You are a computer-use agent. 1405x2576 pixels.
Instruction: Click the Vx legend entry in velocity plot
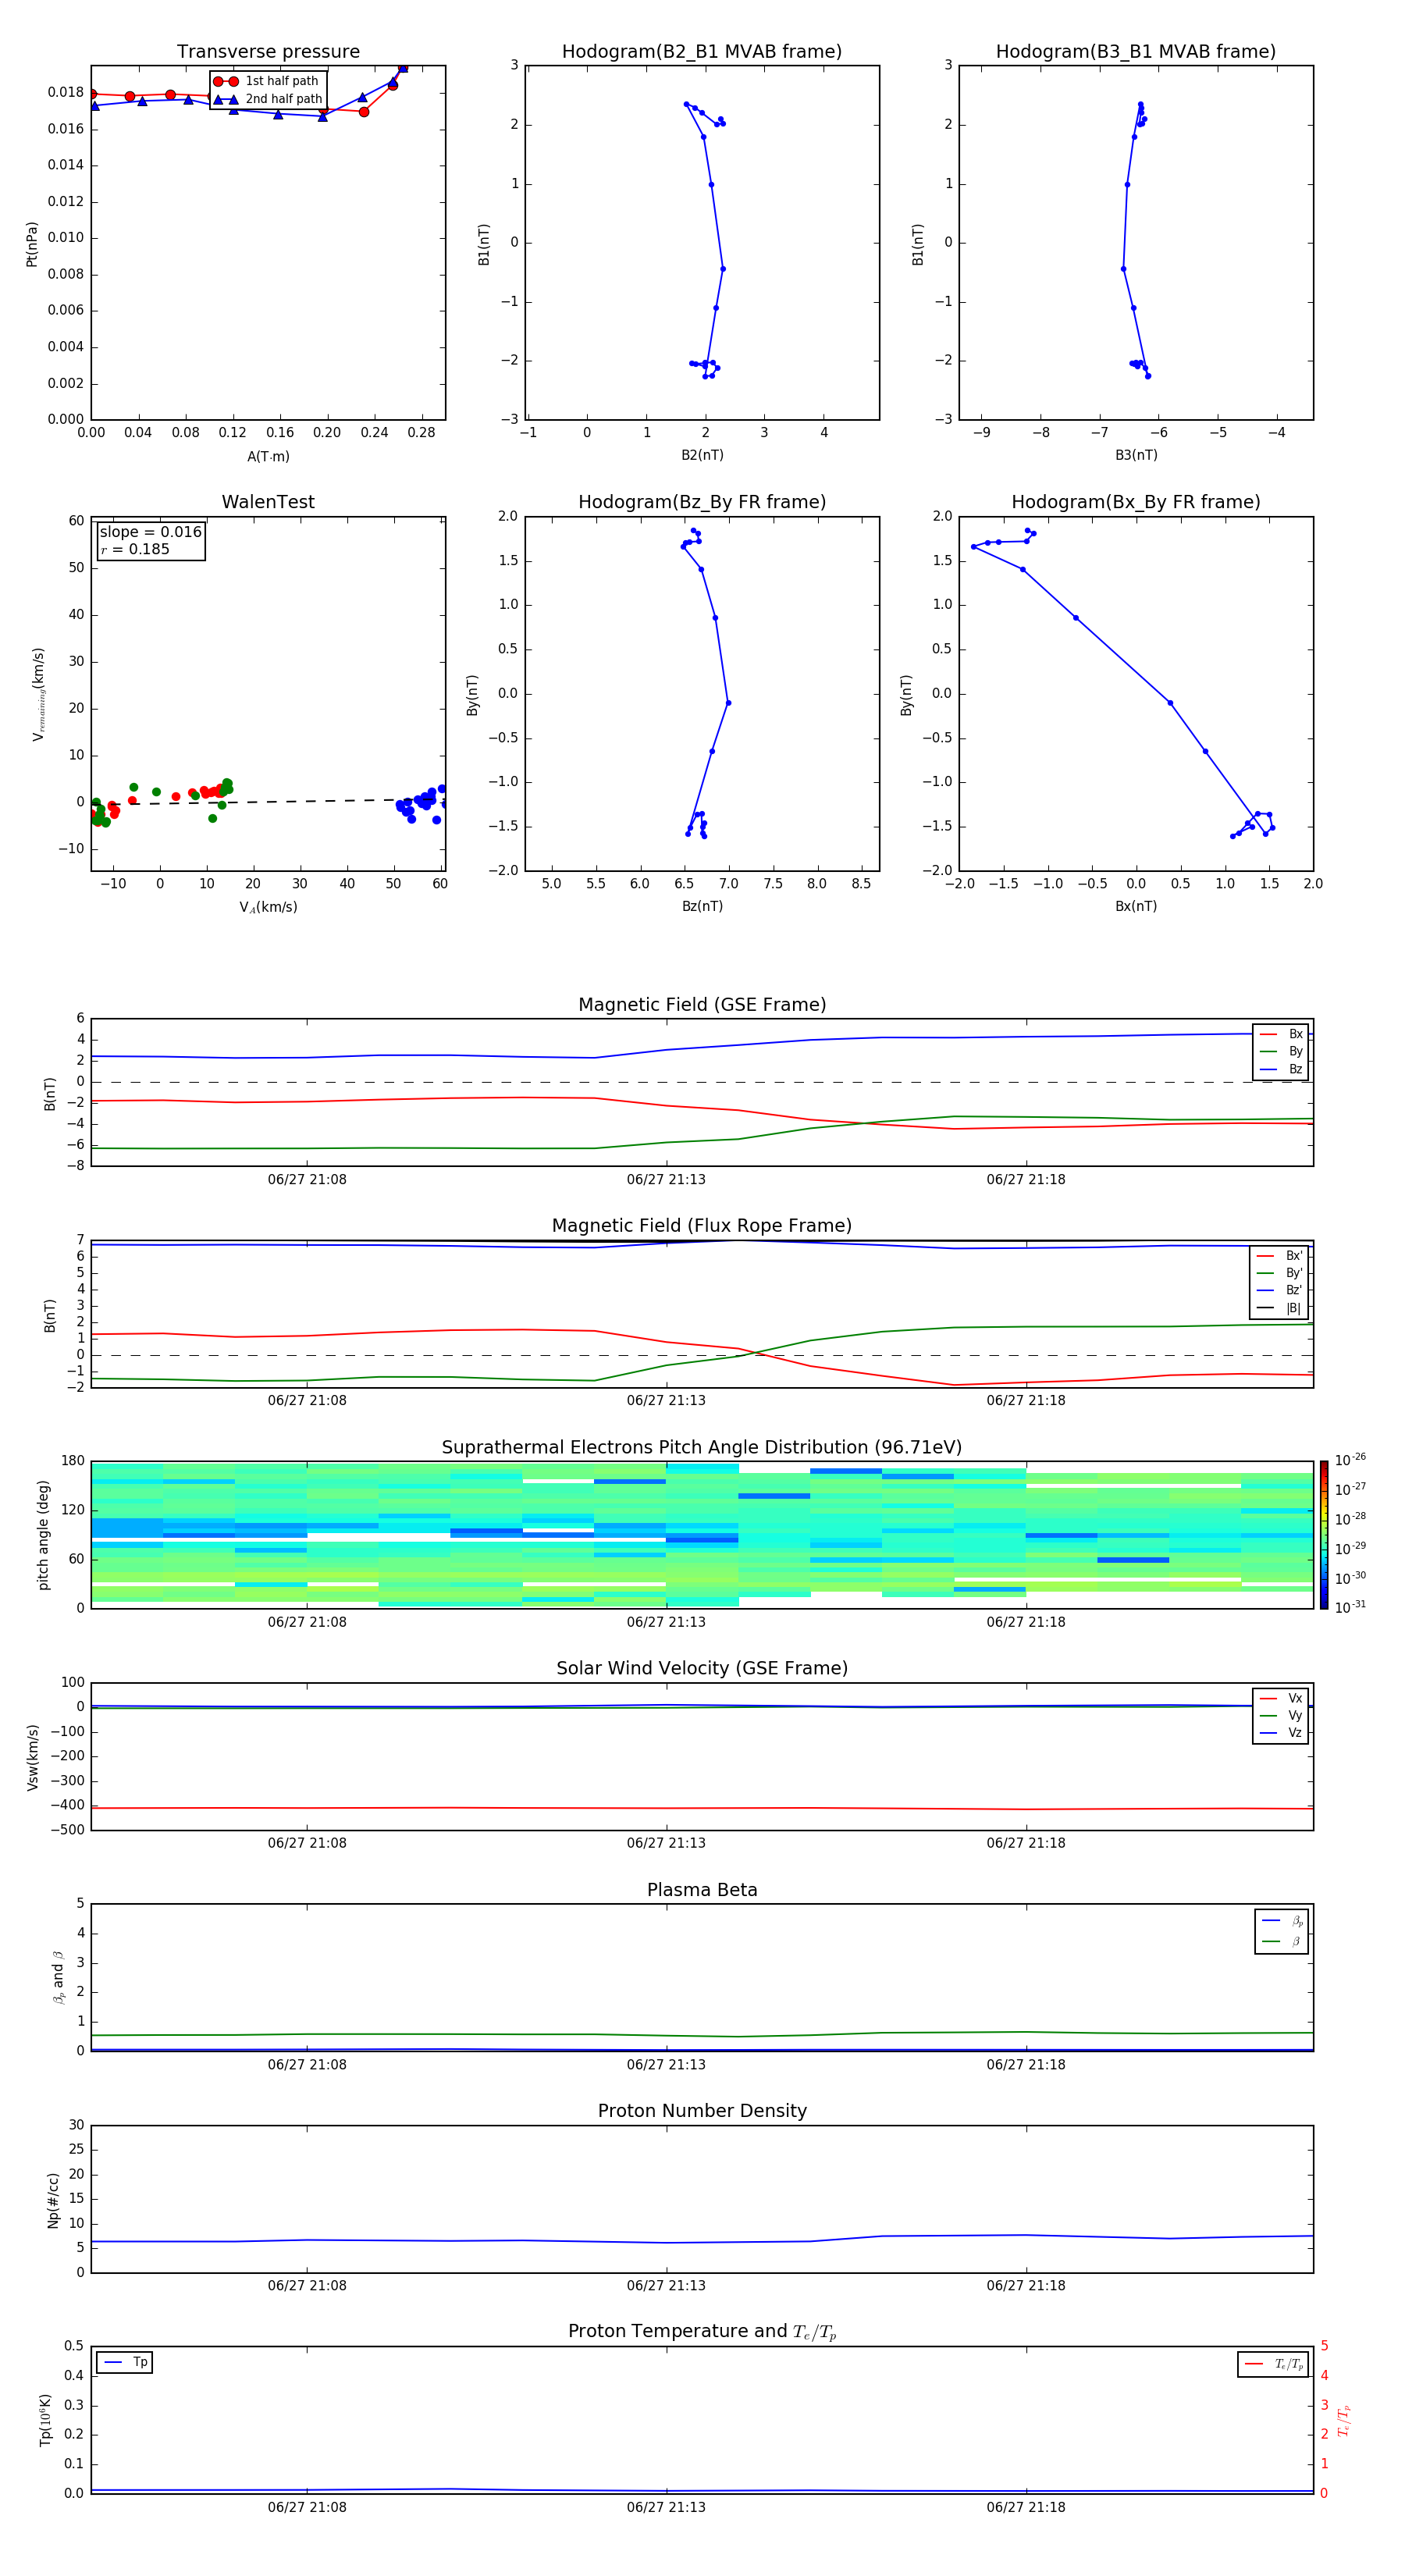[1281, 1698]
